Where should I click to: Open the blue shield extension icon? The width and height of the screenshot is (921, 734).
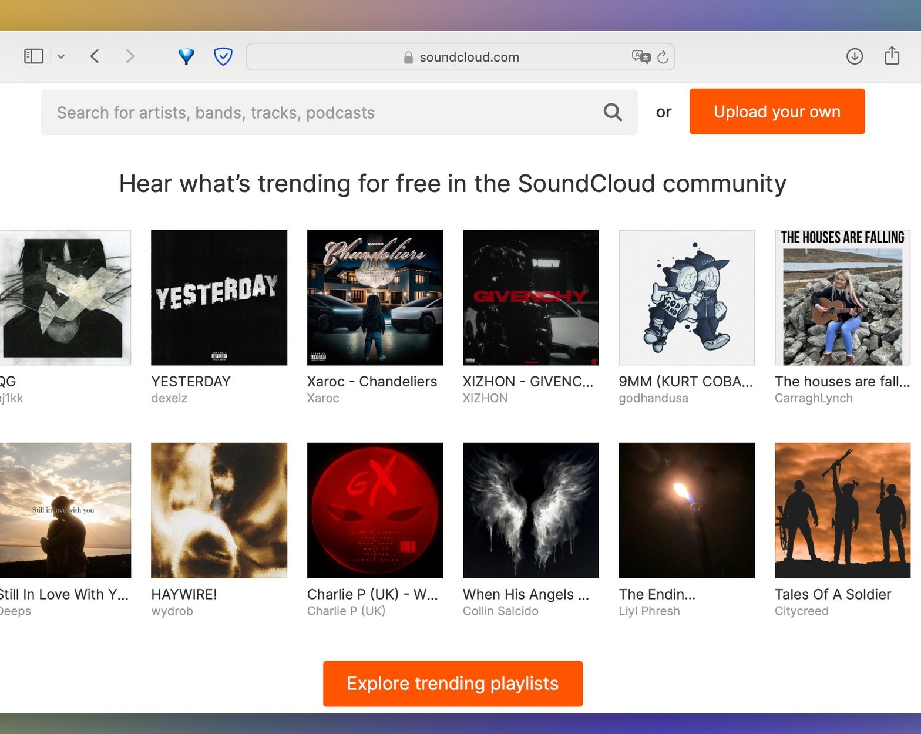click(223, 56)
